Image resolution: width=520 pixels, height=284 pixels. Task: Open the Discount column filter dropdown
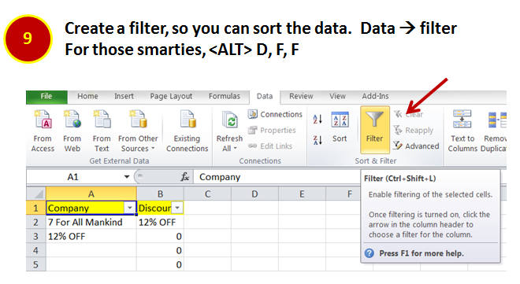(x=177, y=208)
